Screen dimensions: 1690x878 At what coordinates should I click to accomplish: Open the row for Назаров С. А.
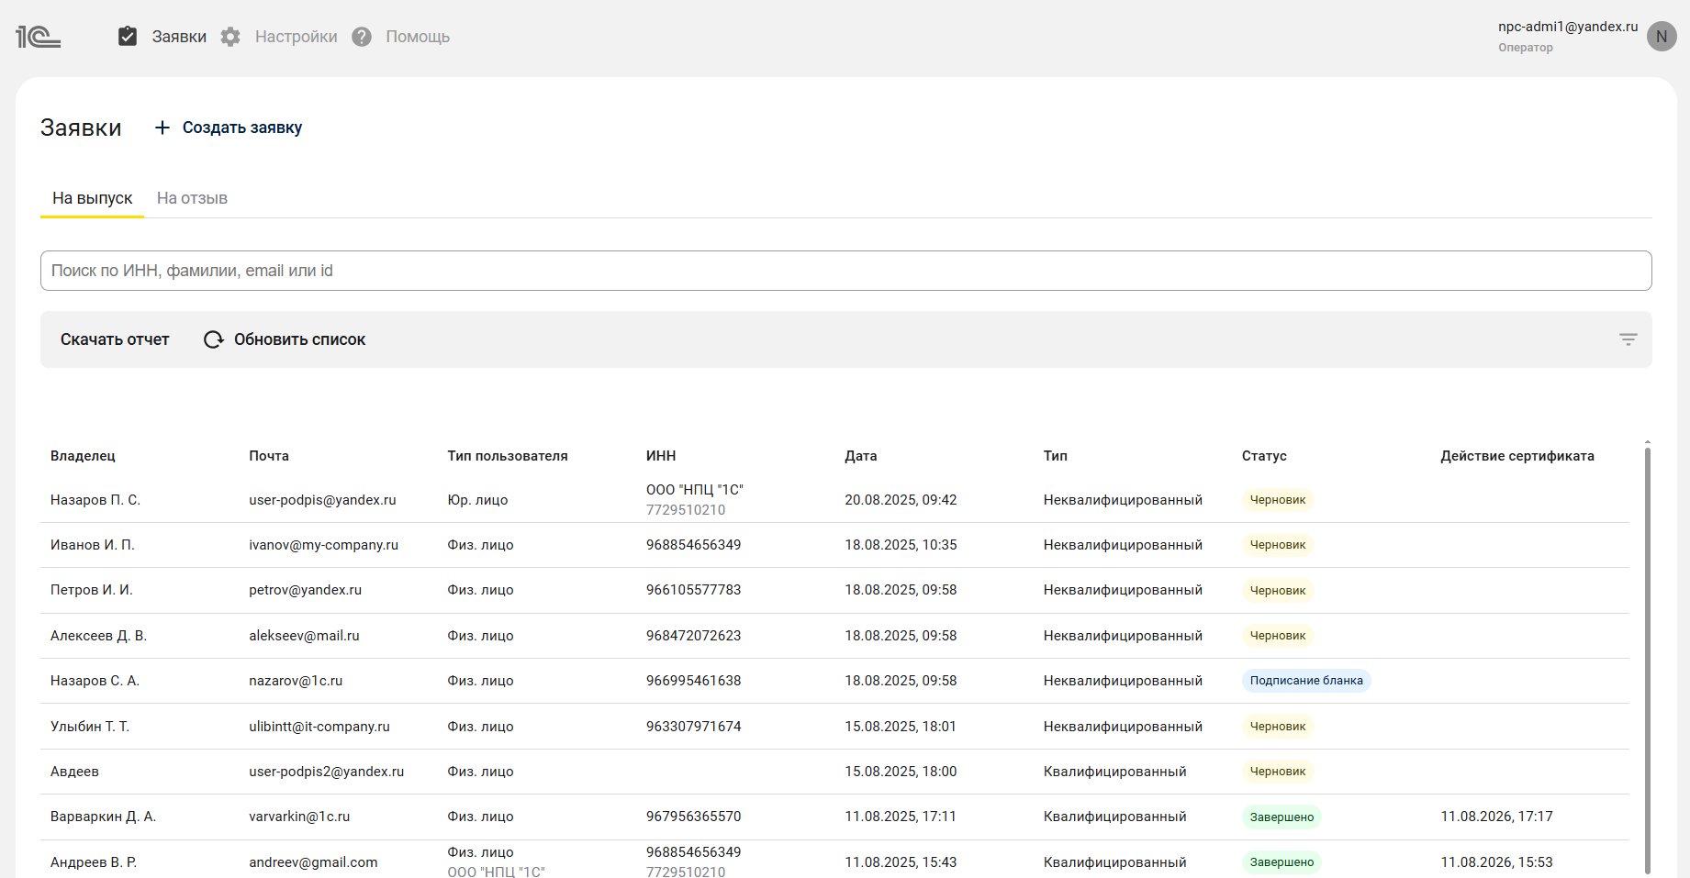point(835,681)
